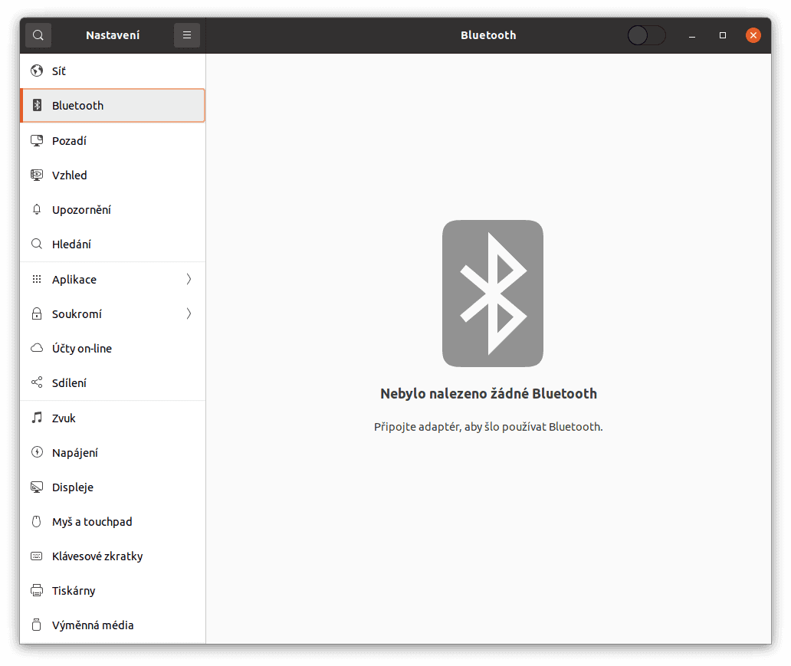The width and height of the screenshot is (791, 666).
Task: Click the Bluetooth icon in the sidebar
Action: pos(37,105)
